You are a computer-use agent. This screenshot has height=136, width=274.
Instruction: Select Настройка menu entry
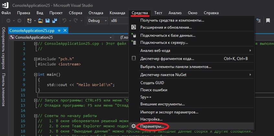click(x=191, y=119)
